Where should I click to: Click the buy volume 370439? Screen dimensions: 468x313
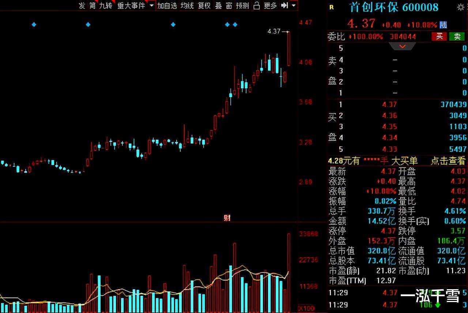click(454, 104)
